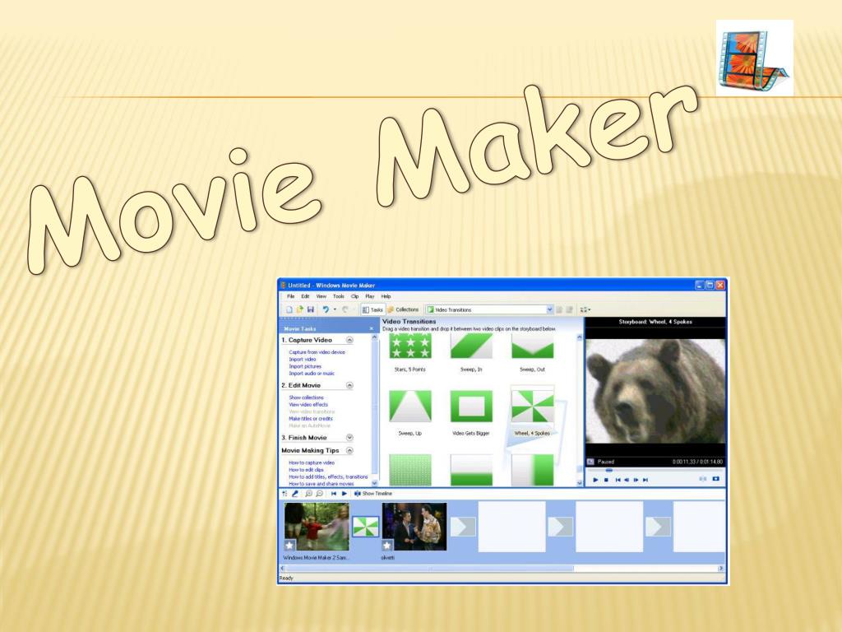The height and width of the screenshot is (632, 842).
Task: Click the Show collections link
Action: point(306,397)
